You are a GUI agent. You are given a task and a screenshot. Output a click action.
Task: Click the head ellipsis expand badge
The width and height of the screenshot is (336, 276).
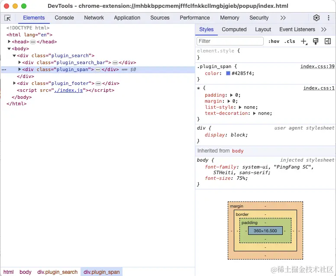[x=33, y=42]
